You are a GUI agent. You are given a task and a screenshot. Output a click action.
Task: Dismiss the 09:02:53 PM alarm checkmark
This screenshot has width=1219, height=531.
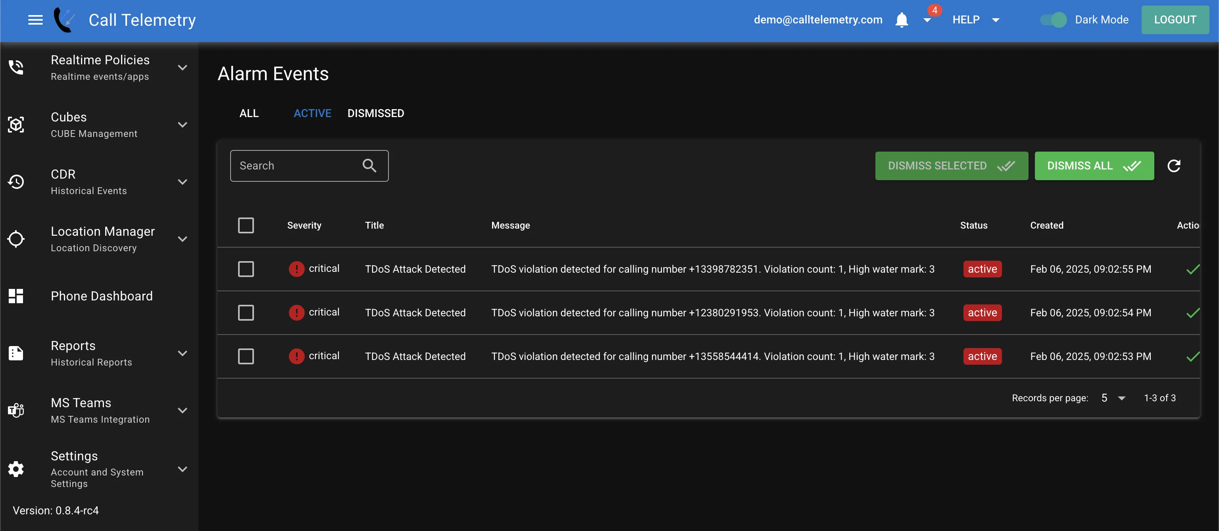pyautogui.click(x=1192, y=356)
